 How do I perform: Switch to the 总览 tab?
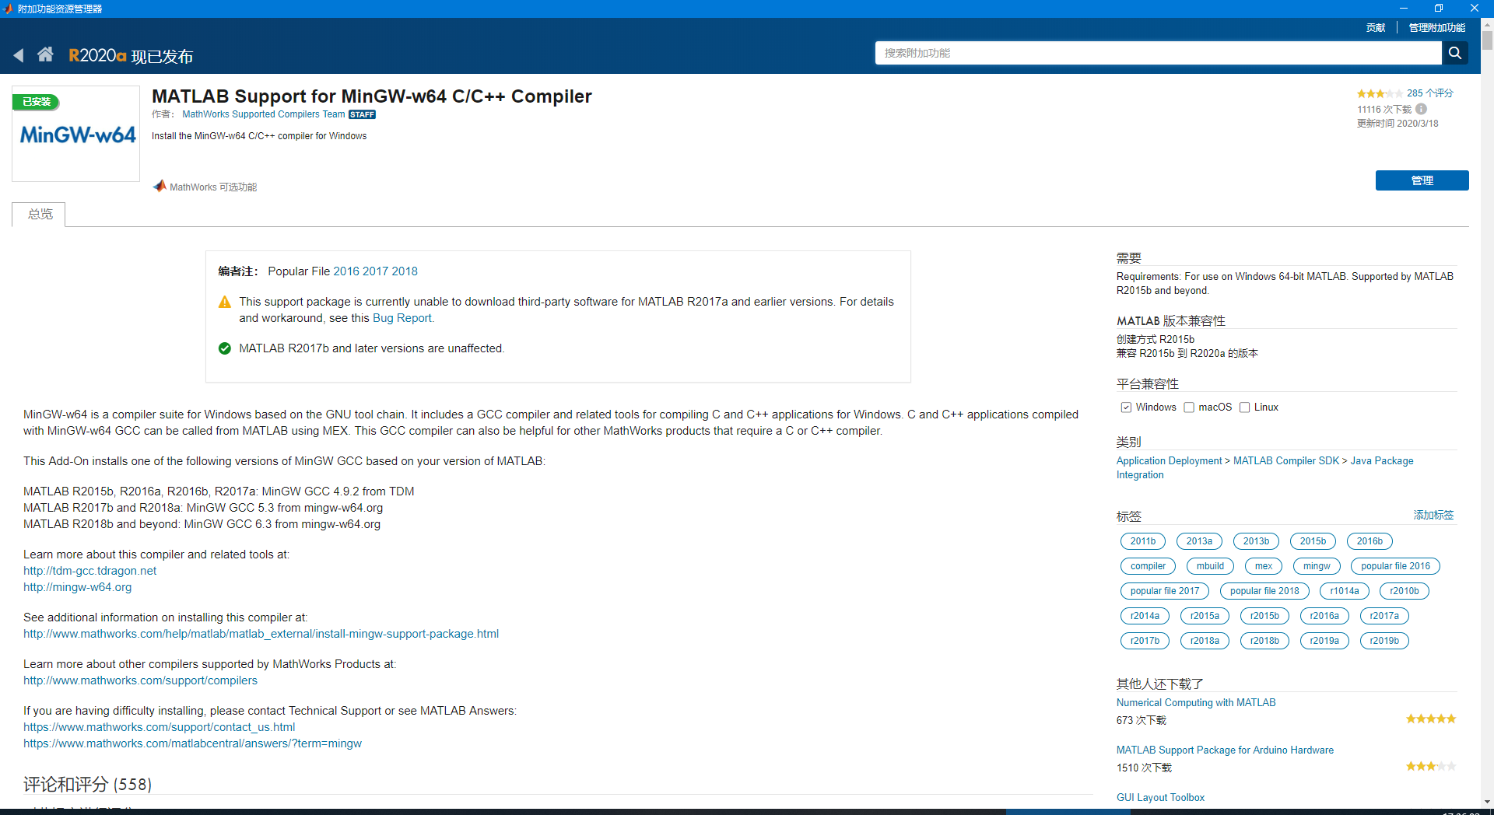(x=37, y=215)
